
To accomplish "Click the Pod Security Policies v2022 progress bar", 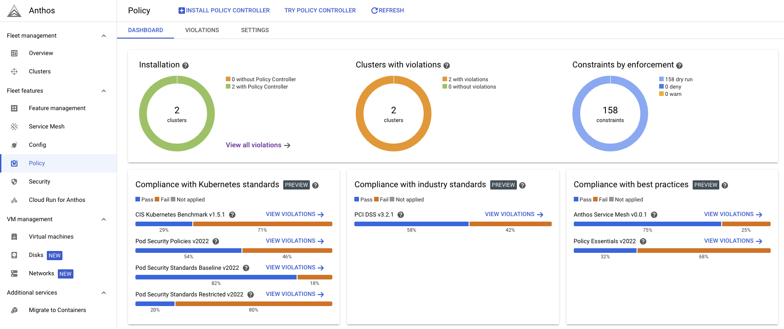I will 234,251.
